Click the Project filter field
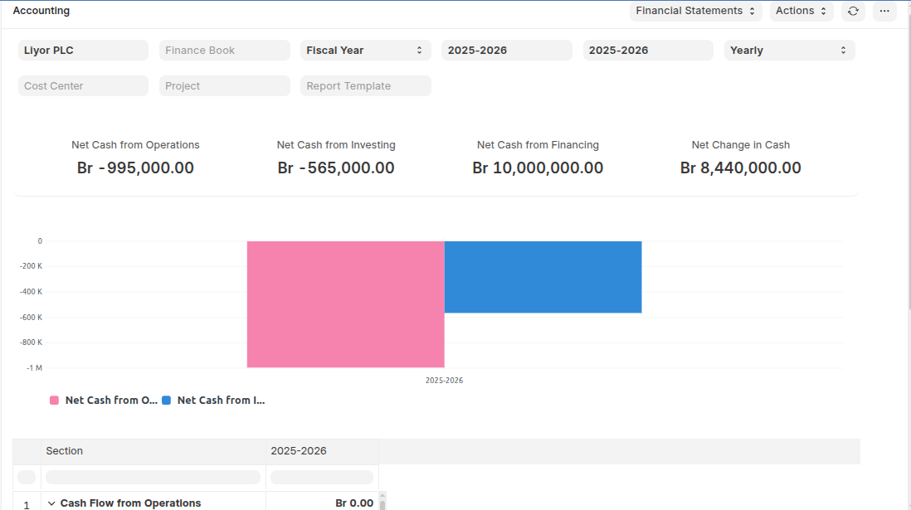The width and height of the screenshot is (911, 510). pyautogui.click(x=224, y=86)
